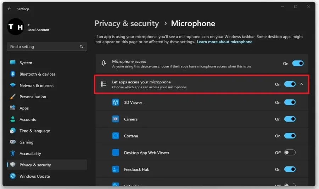Image resolution: width=319 pixels, height=189 pixels.
Task: Click the microphone icon beside Microphone access
Action: [103, 64]
